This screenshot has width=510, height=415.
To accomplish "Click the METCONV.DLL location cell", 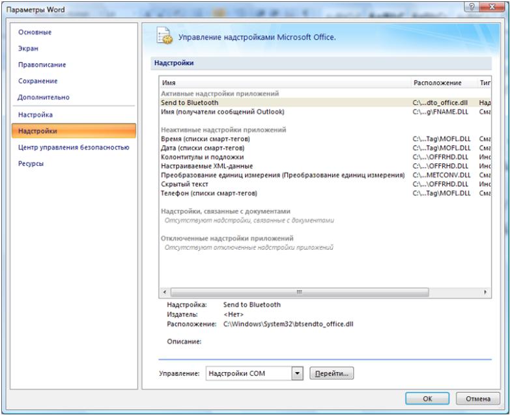I will point(442,176).
